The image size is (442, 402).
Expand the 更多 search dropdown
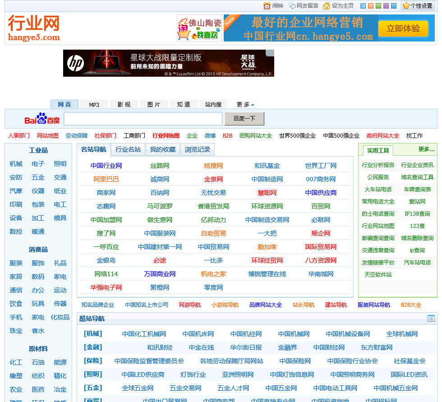[243, 105]
